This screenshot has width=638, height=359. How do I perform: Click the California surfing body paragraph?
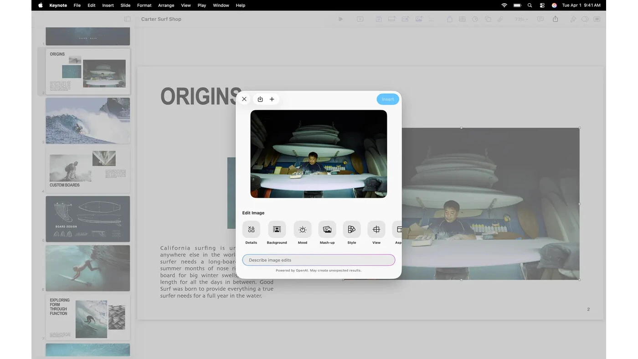pyautogui.click(x=217, y=272)
